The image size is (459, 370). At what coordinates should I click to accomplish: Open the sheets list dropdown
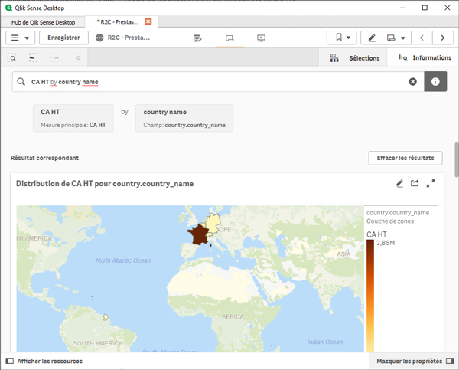396,38
